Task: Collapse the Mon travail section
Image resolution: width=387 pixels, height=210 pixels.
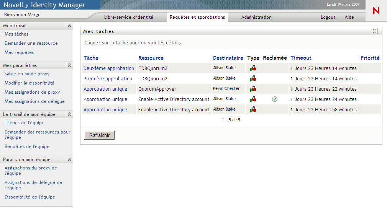Action: point(70,26)
